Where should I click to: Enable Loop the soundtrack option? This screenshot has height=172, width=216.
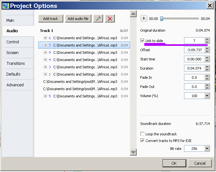point(142,134)
